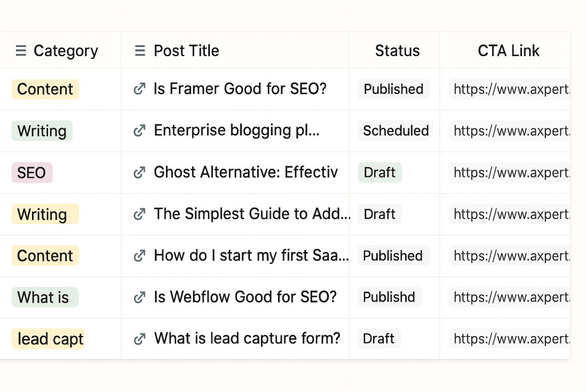Select the Status column header
Screen dimensions: 586x391
(x=397, y=50)
